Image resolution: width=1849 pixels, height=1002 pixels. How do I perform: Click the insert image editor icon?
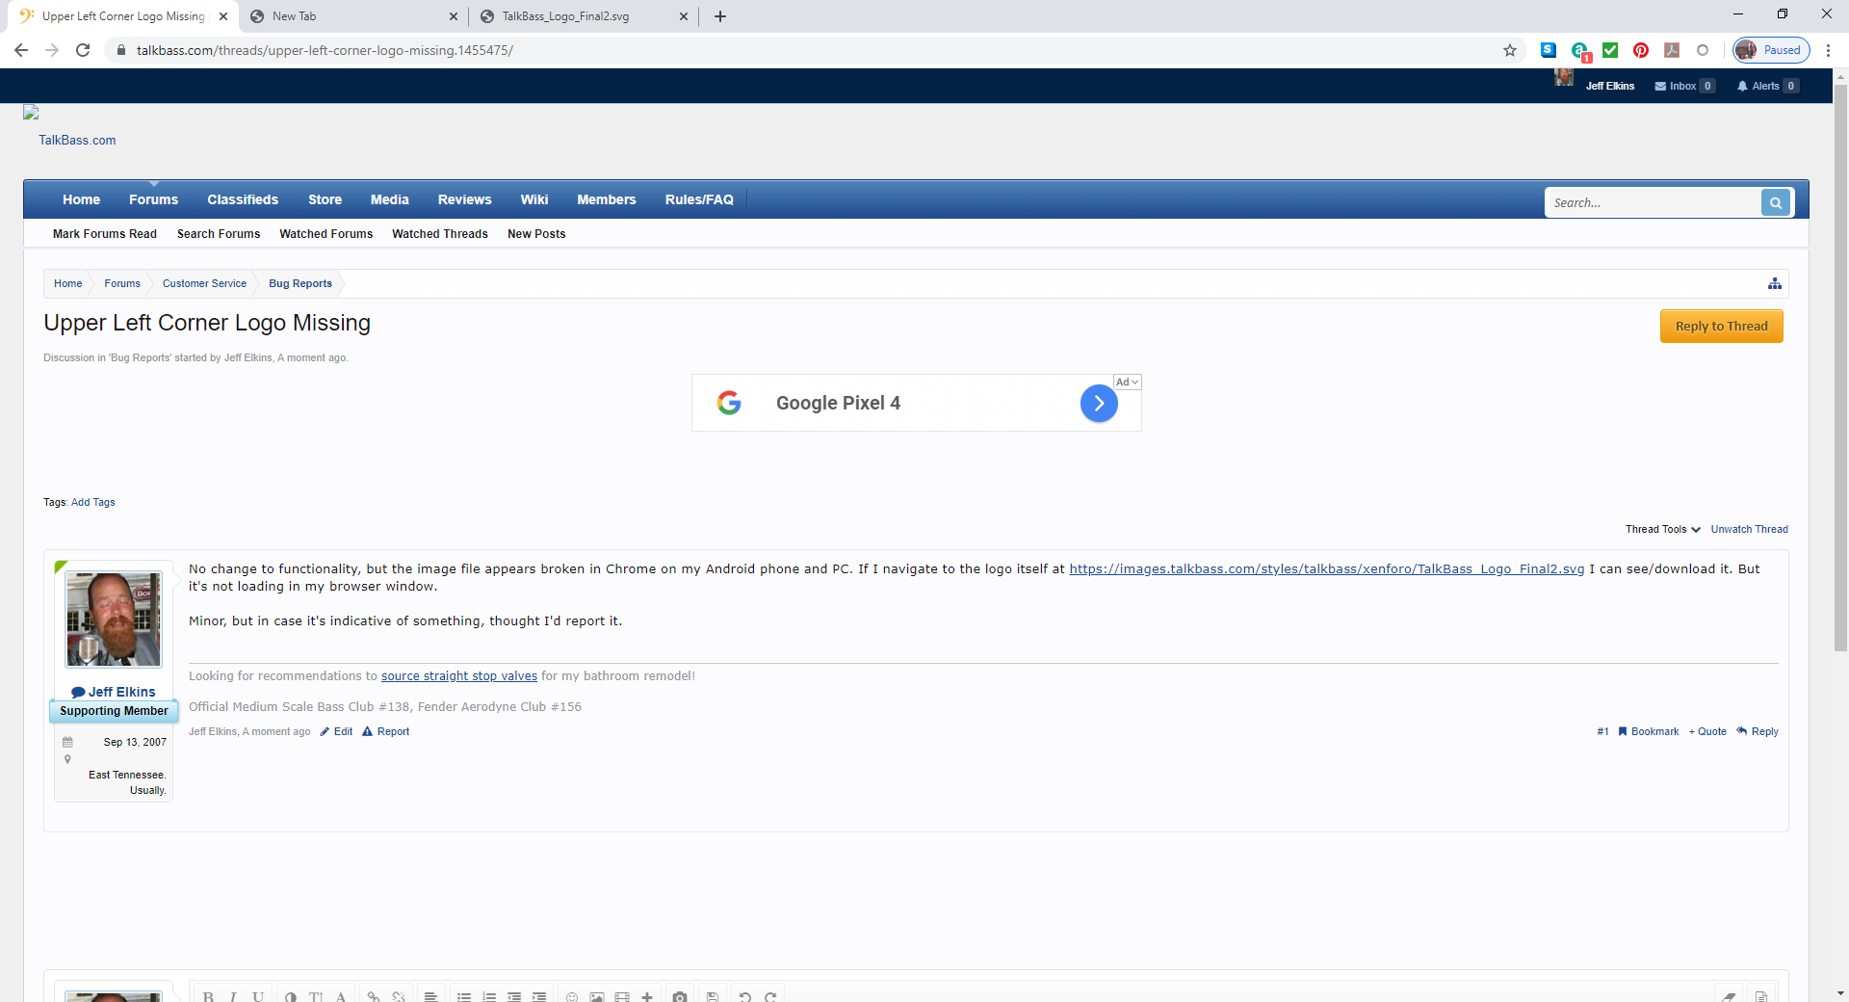pos(597,996)
